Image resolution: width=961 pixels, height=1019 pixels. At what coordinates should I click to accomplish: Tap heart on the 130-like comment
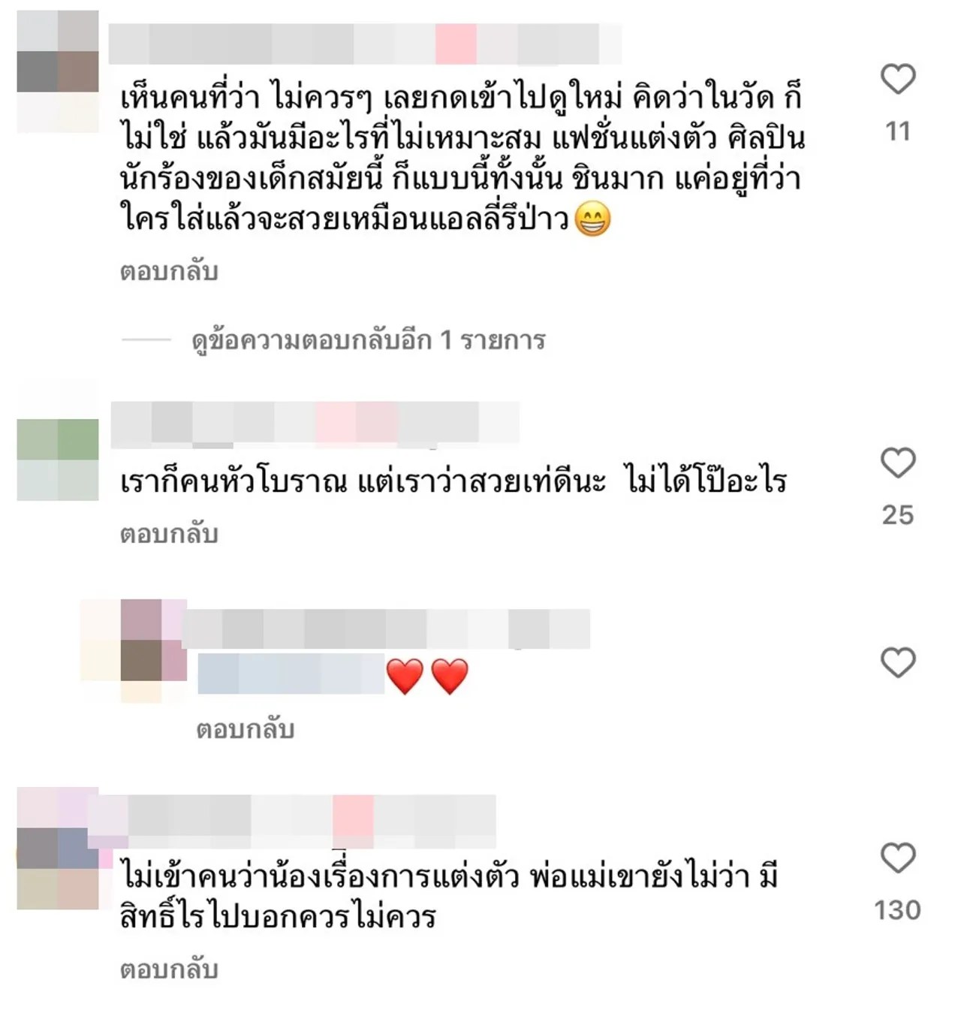[898, 858]
